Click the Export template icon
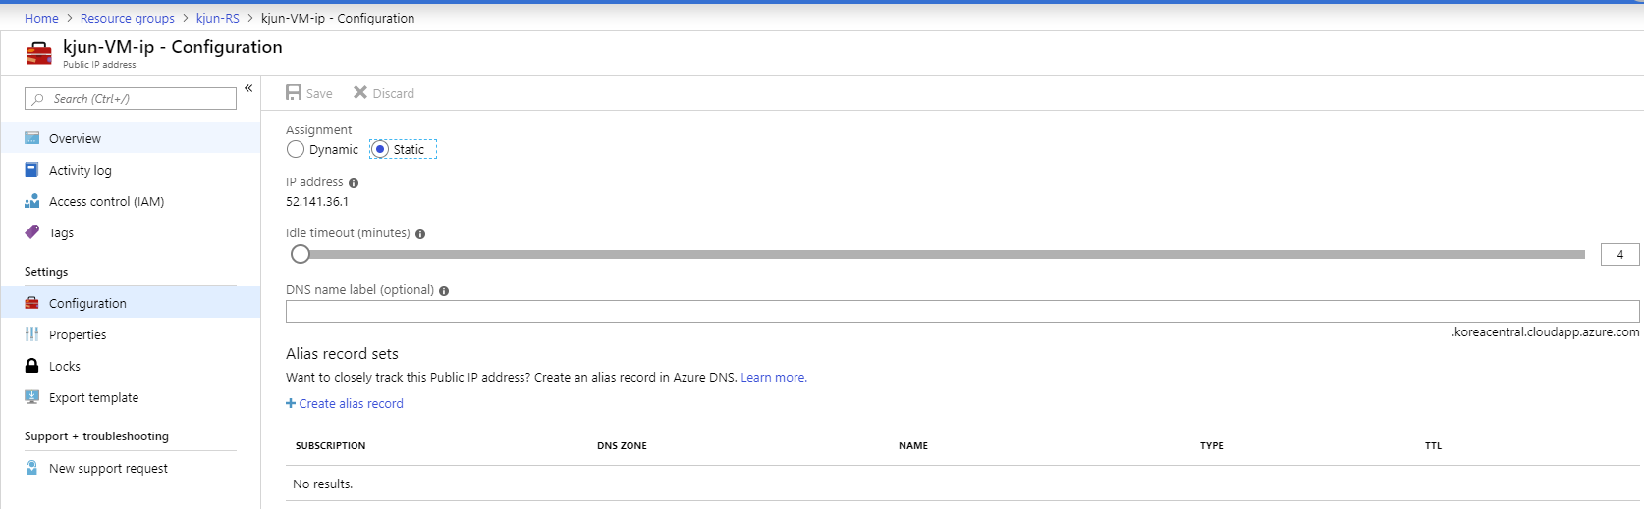The width and height of the screenshot is (1644, 509). click(x=31, y=397)
